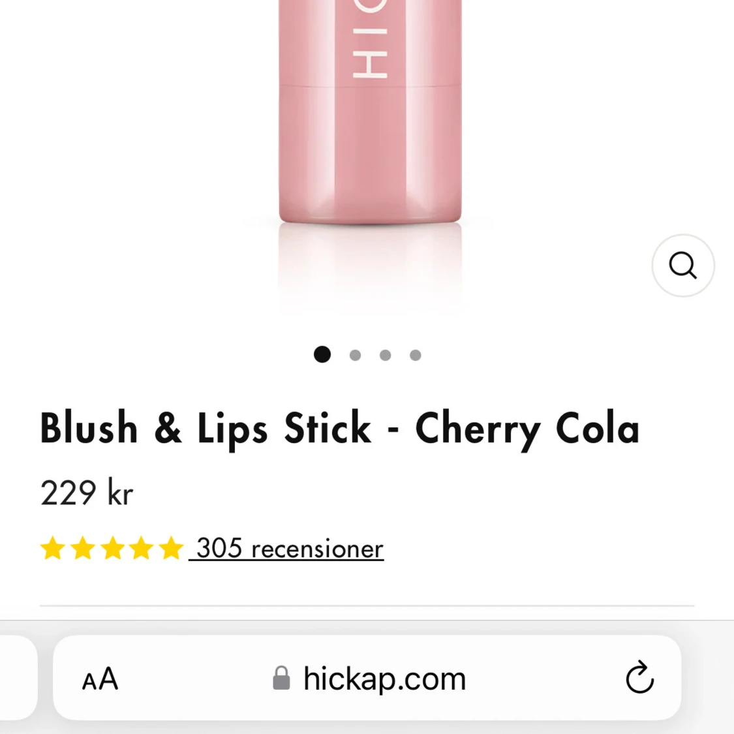This screenshot has width=734, height=734.
Task: Open the 305 recensioner reviews link
Action: click(286, 548)
